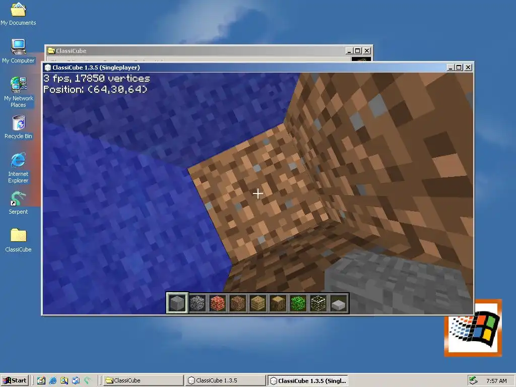The image size is (516, 387).
Task: Click the fps and vertices counter text
Action: pos(96,78)
